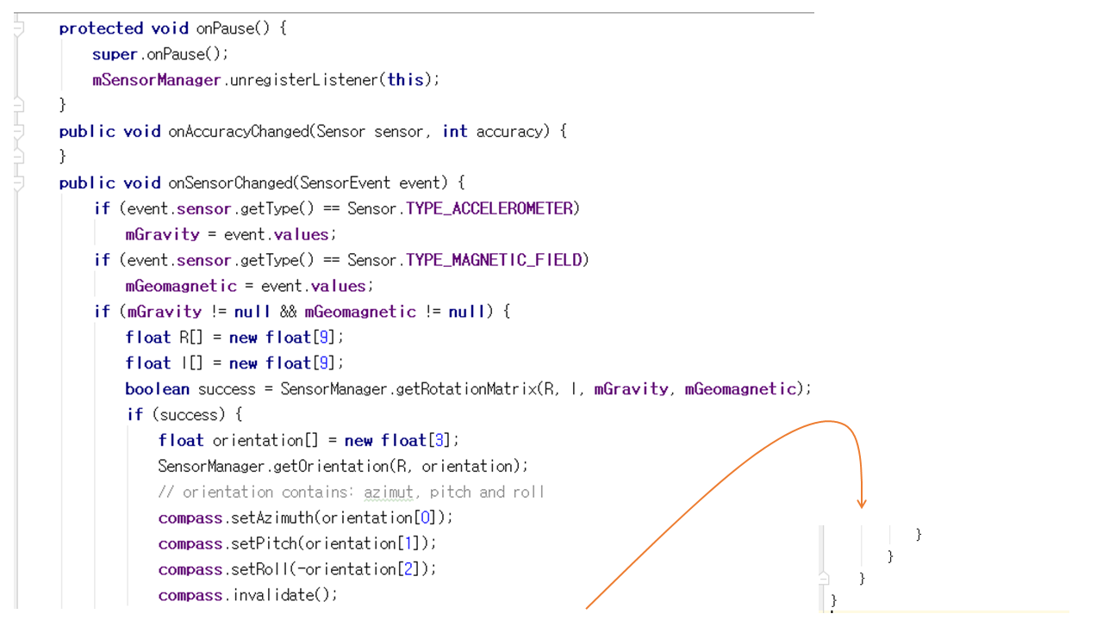Screen dimensions: 1103x620
Task: Collapse the onAccuracyChanged method fold marker
Action: 18,132
